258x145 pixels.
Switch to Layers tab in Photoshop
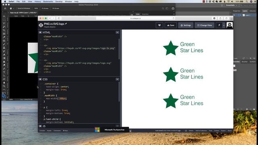[x=245, y=11]
